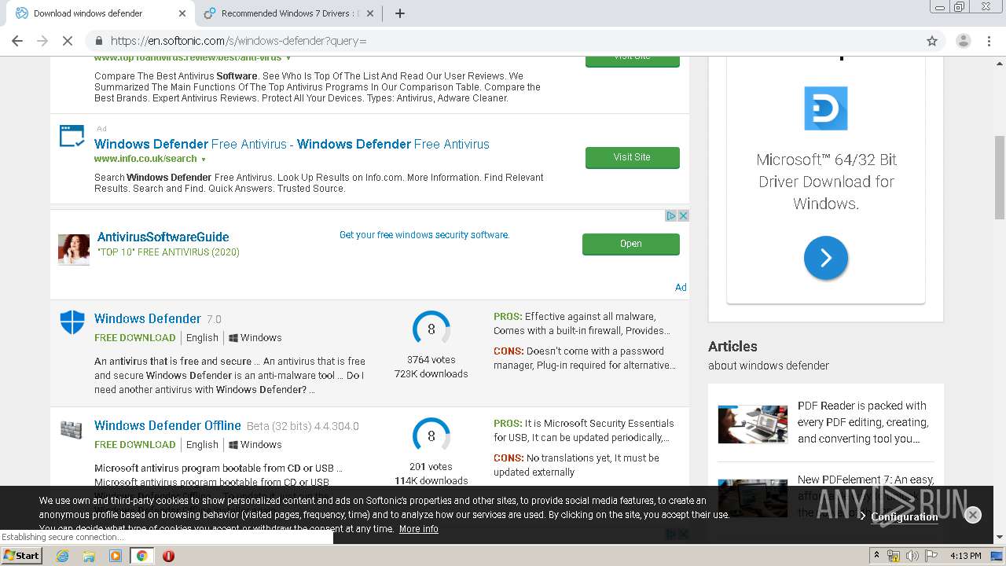Image resolution: width=1006 pixels, height=566 pixels.
Task: Close the AntivirusSoftwareGuide banner ad
Action: click(x=683, y=215)
